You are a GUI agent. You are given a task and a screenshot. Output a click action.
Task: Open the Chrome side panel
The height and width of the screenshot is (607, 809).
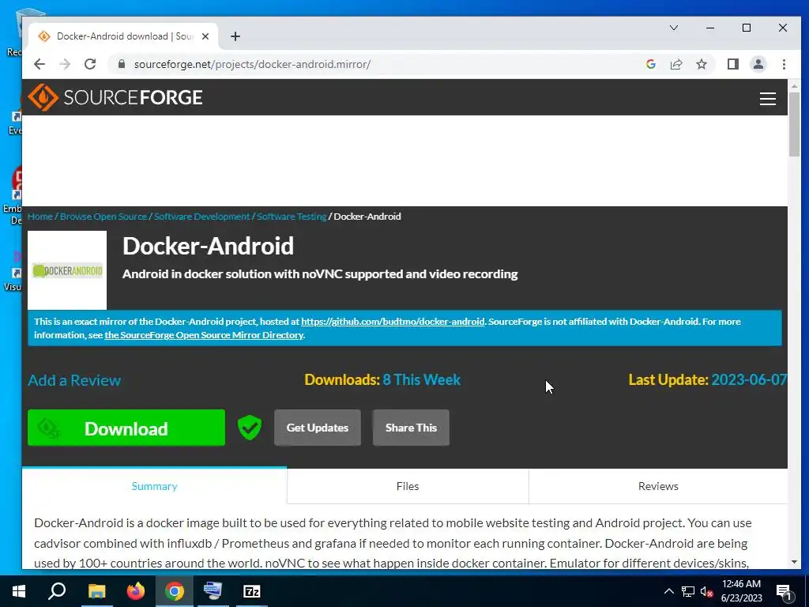732,64
